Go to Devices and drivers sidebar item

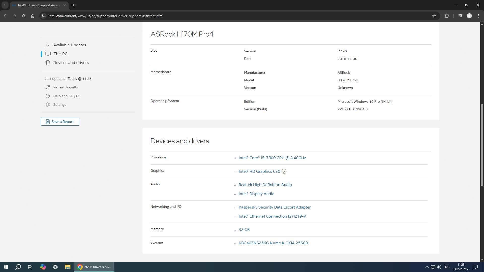(71, 62)
